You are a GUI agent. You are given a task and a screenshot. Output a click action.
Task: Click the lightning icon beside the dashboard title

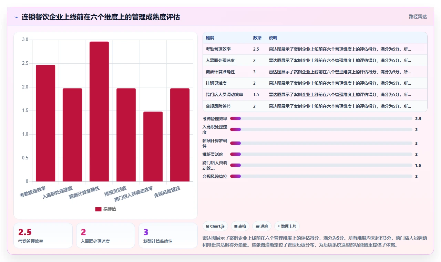[16, 17]
